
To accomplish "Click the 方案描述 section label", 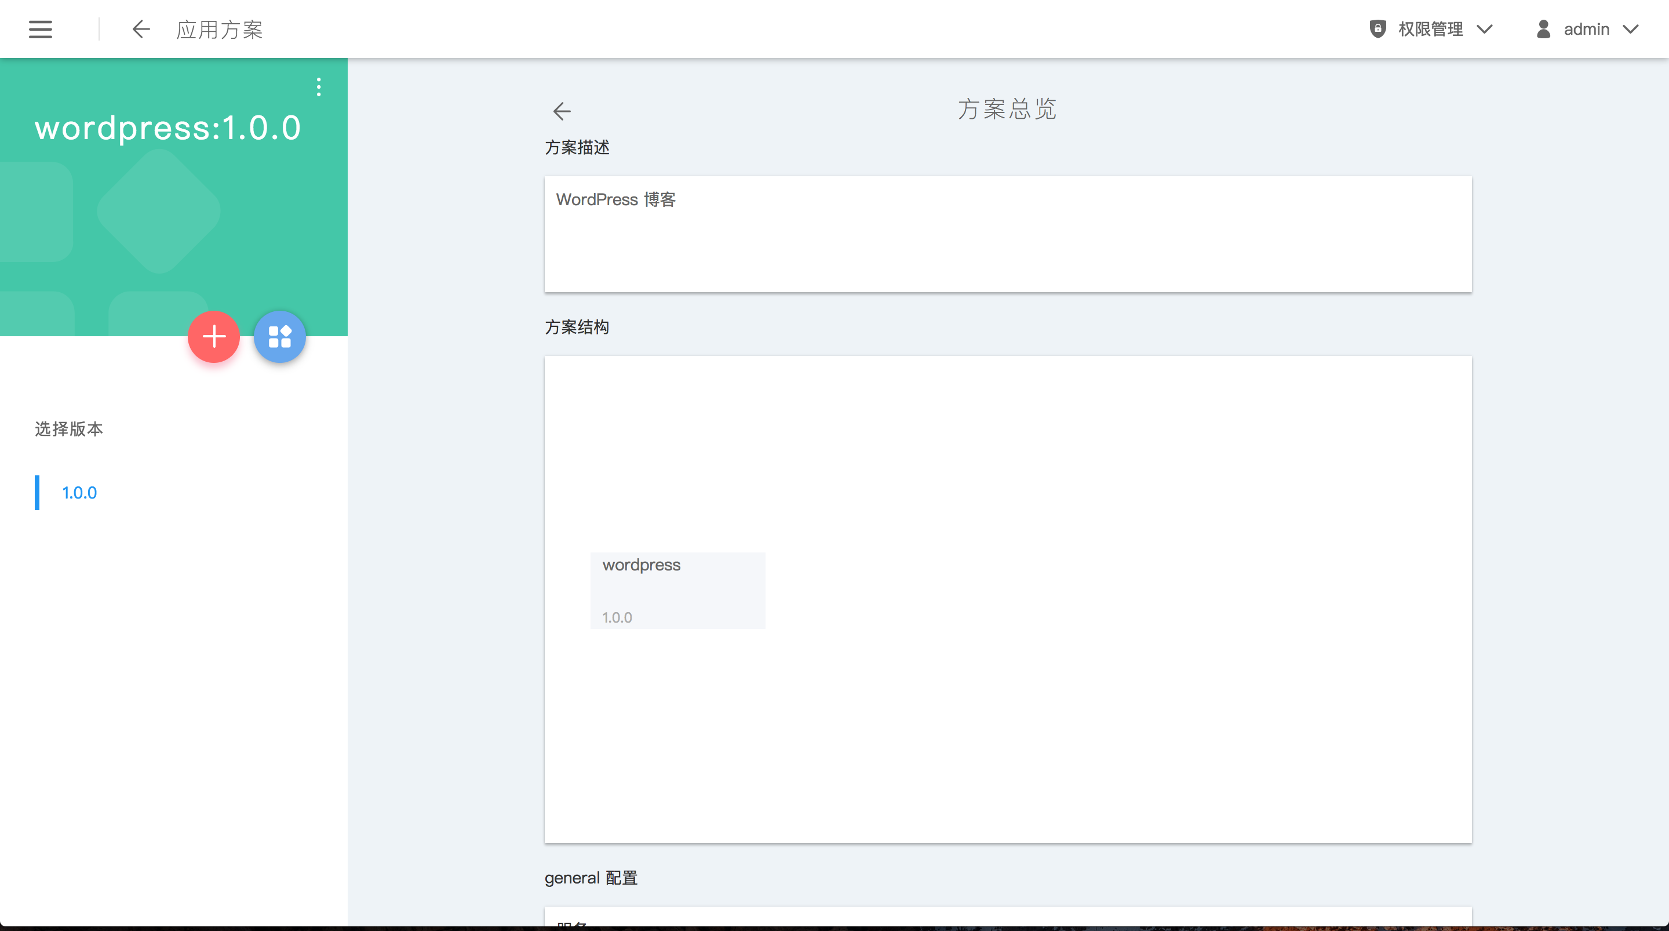I will tap(577, 147).
